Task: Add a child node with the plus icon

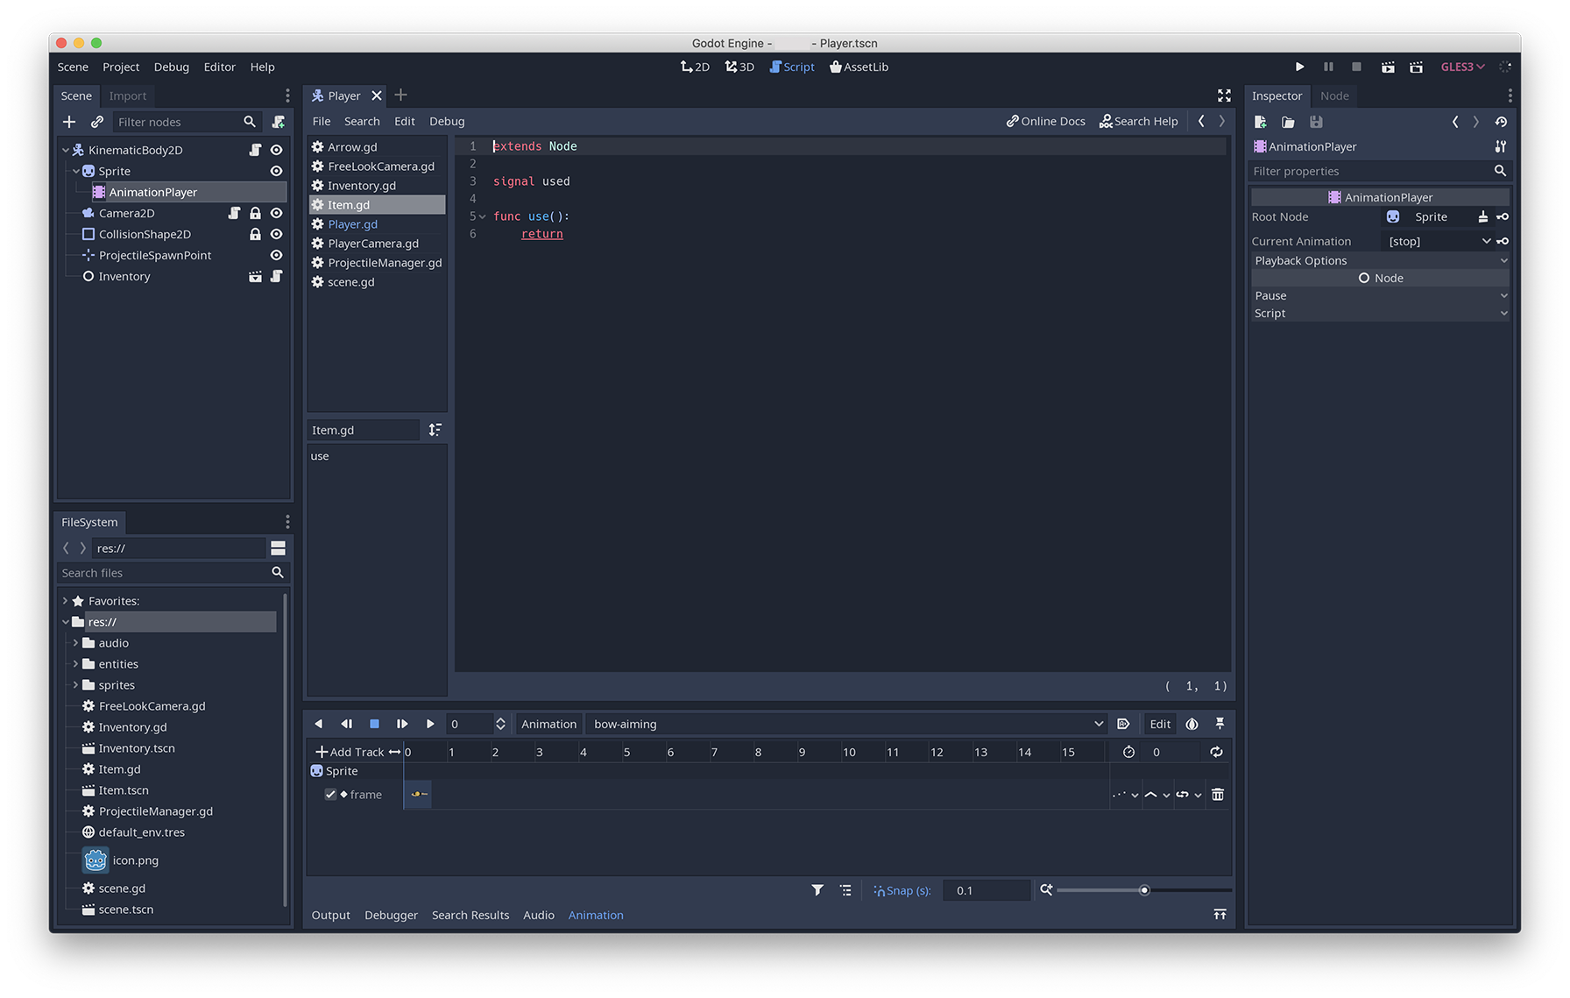Action: point(69,122)
